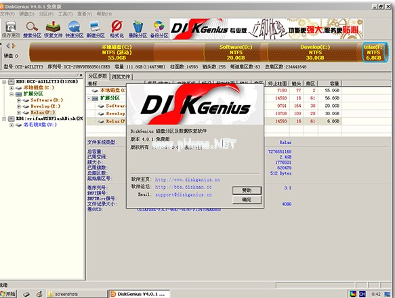Click the DiskGenius V4.0.1 taskbar button

tap(140, 294)
